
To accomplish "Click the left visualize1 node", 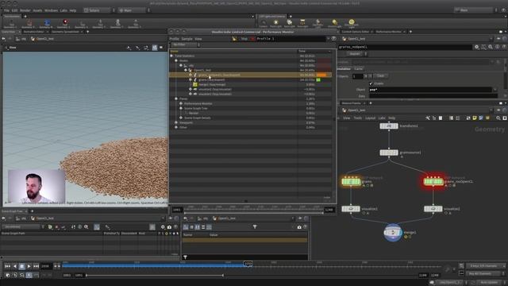I will (x=351, y=209).
